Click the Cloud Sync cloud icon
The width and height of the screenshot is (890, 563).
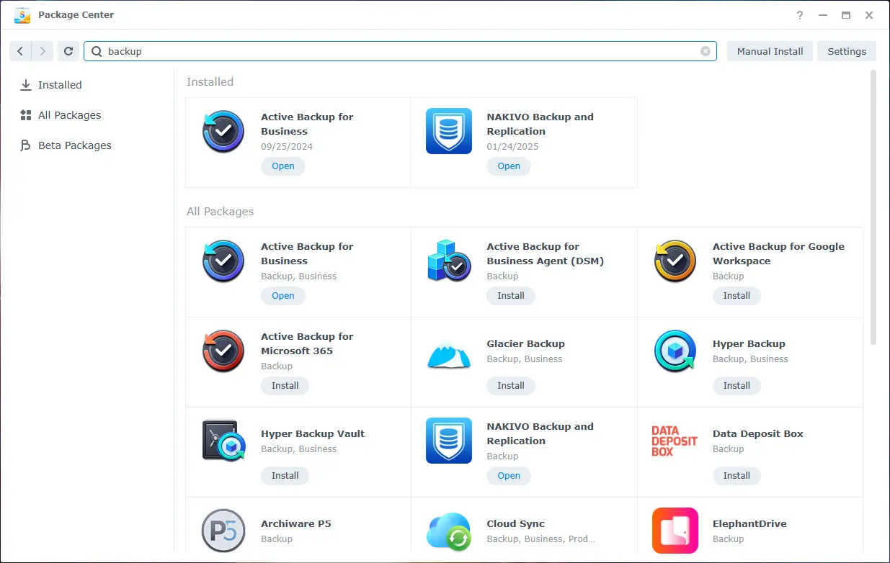449,532
